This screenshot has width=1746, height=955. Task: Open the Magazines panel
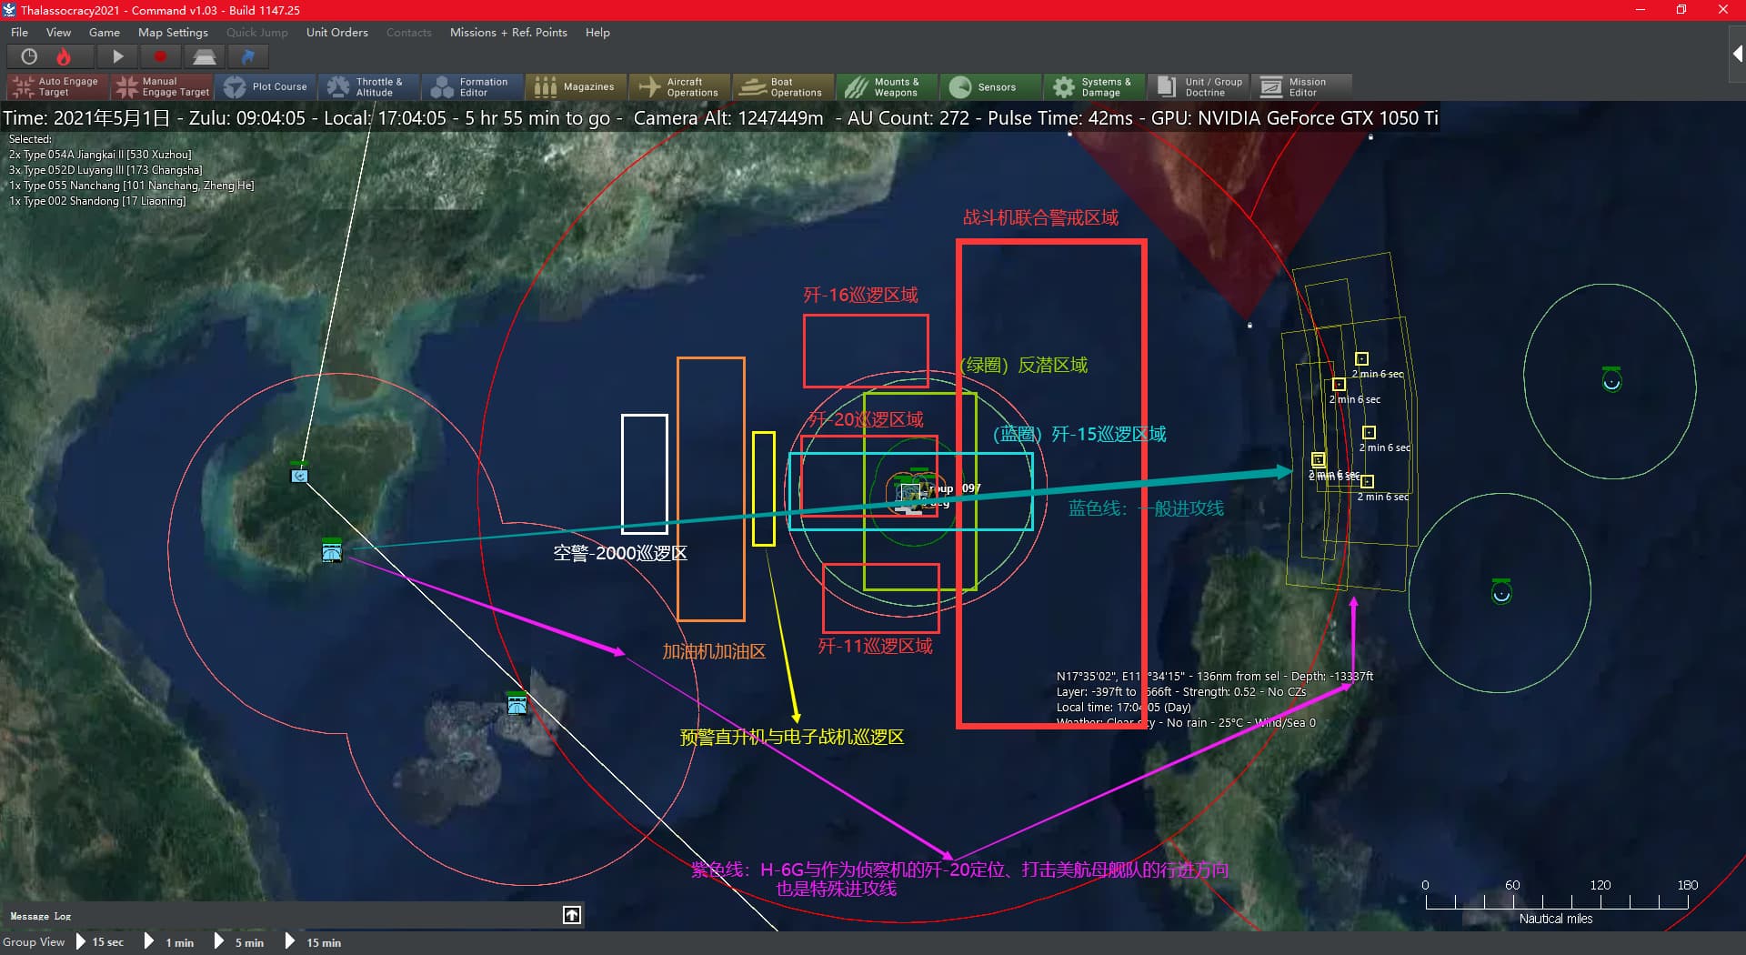575,87
